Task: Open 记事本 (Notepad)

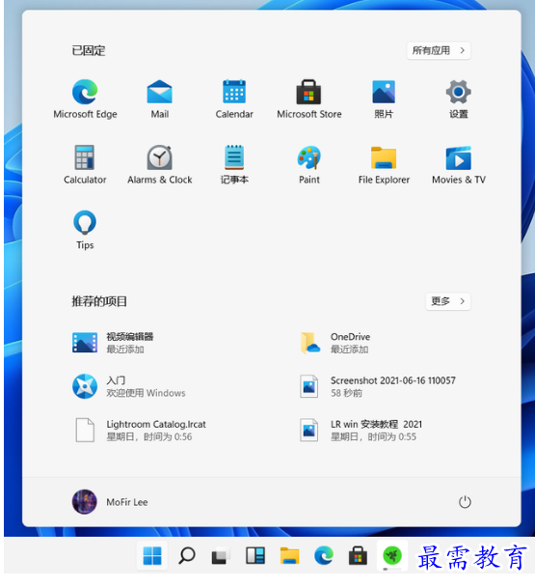Action: coord(234,164)
